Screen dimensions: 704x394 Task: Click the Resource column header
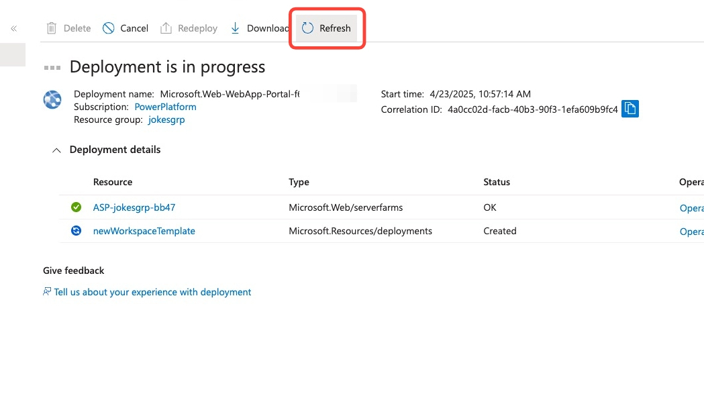pos(113,182)
